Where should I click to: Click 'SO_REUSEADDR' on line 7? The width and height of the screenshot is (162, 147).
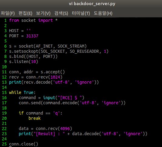[x=84, y=51]
